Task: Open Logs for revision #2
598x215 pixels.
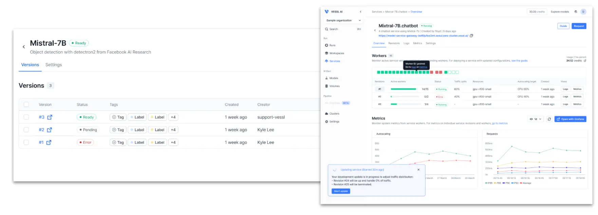Action: tap(565, 97)
